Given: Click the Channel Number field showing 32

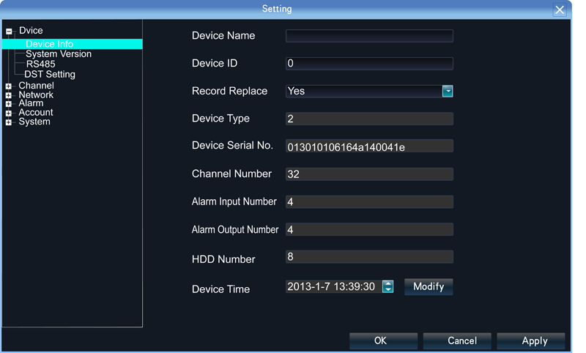Looking at the screenshot, I should pyautogui.click(x=369, y=174).
